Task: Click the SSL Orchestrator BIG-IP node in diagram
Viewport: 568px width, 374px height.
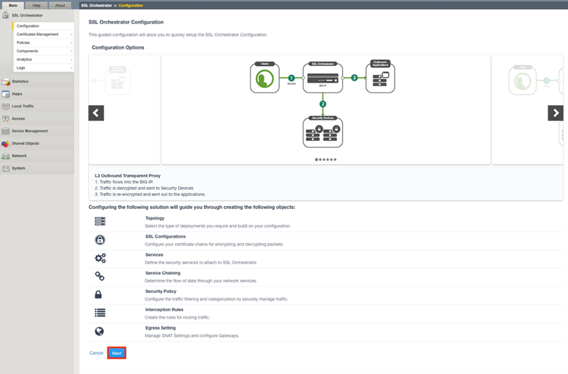Action: (323, 77)
